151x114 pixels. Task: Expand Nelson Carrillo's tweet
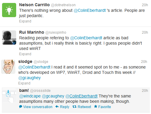[x=25, y=21]
